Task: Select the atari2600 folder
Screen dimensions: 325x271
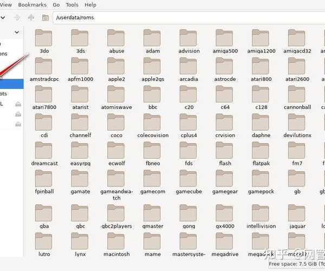Action: [x=297, y=70]
